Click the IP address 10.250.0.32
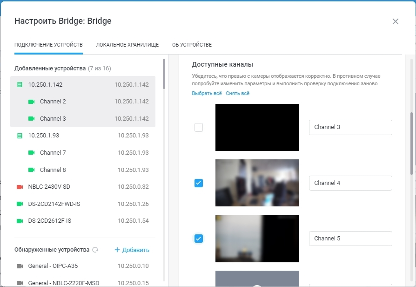 pos(133,187)
